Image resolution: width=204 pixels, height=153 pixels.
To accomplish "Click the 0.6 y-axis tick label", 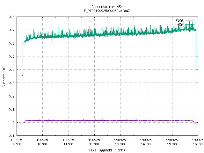I will [11, 43].
